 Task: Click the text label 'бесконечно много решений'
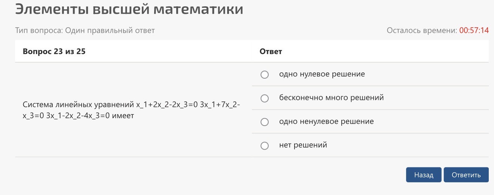coord(332,98)
